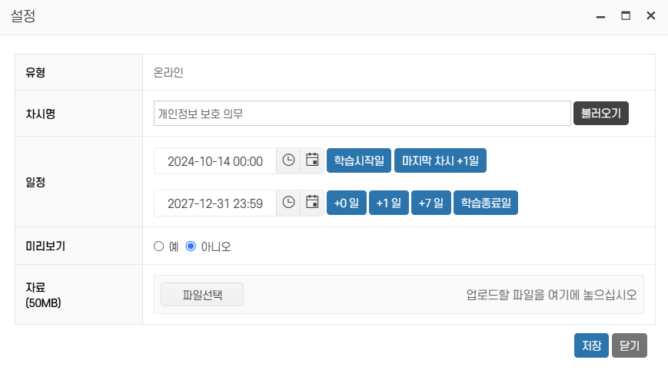This screenshot has width=668, height=370.
Task: Set start to 학습시작일
Action: coord(359,160)
